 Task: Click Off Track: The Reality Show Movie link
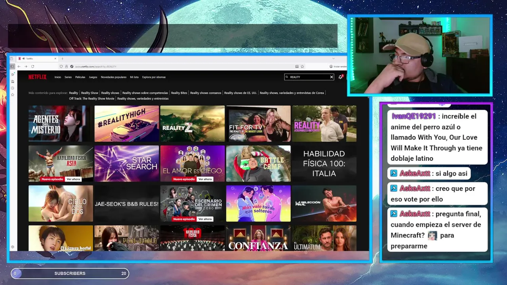(91, 99)
